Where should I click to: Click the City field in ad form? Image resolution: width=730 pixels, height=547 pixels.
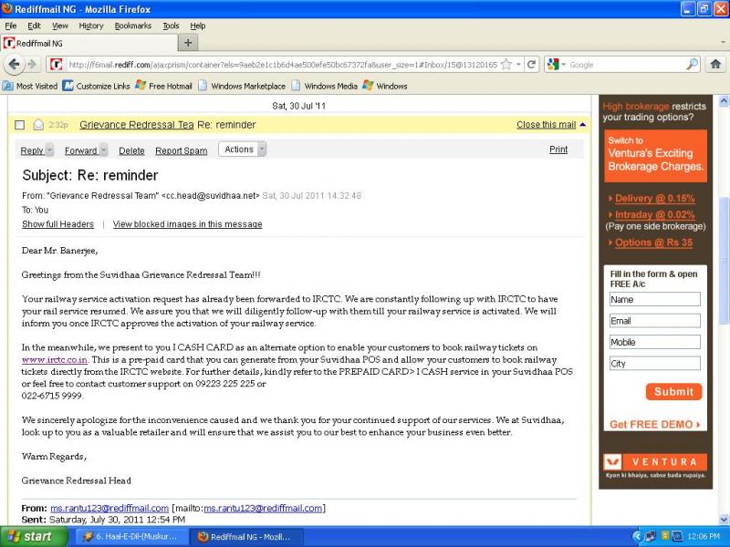[x=654, y=363]
